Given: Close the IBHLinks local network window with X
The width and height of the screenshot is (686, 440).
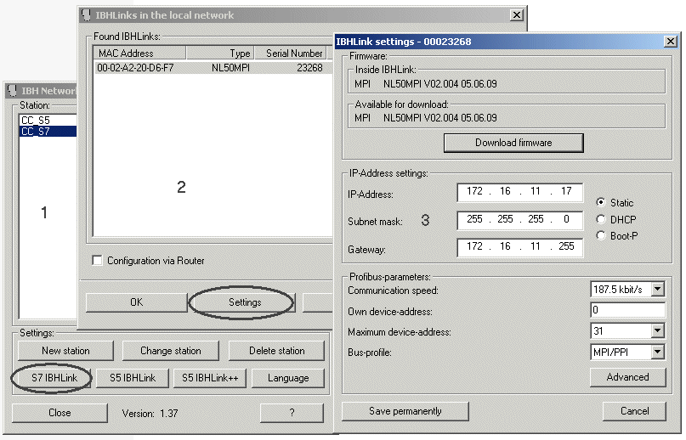Looking at the screenshot, I should coord(517,15).
